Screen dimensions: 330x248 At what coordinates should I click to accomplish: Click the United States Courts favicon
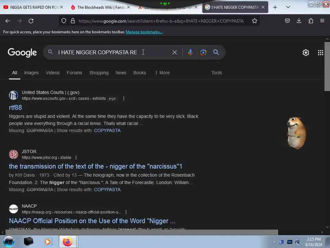coord(14,95)
